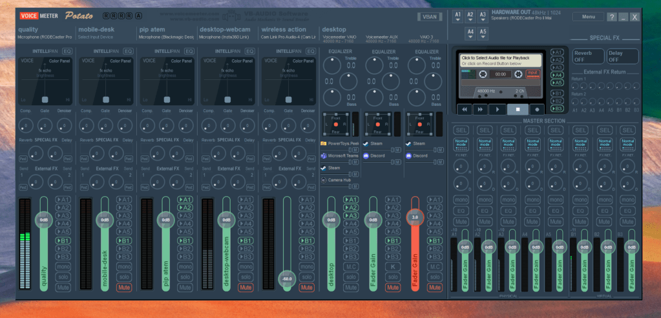Viewport: 661px width, 318px height.
Task: Click the quality strip Comp knob
Action: click(x=26, y=125)
